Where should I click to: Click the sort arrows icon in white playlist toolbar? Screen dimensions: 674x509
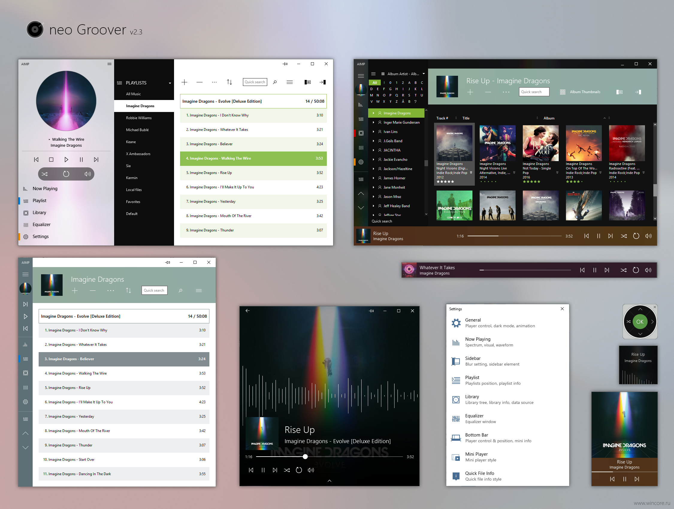[229, 82]
